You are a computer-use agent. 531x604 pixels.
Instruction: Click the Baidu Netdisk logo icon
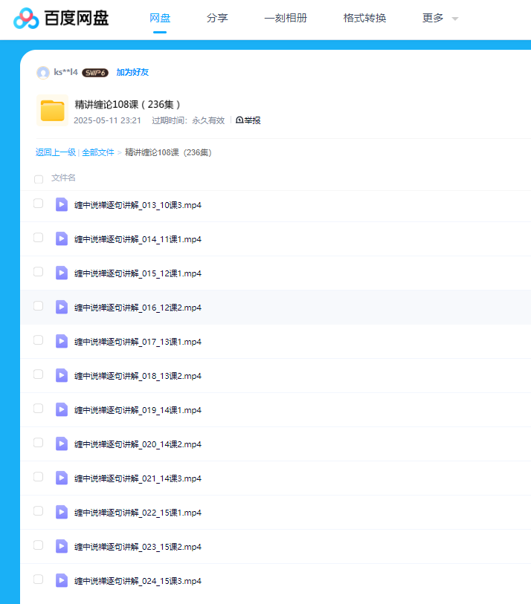tap(26, 18)
